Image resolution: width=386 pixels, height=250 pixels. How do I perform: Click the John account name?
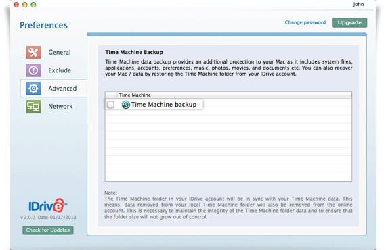pyautogui.click(x=358, y=5)
